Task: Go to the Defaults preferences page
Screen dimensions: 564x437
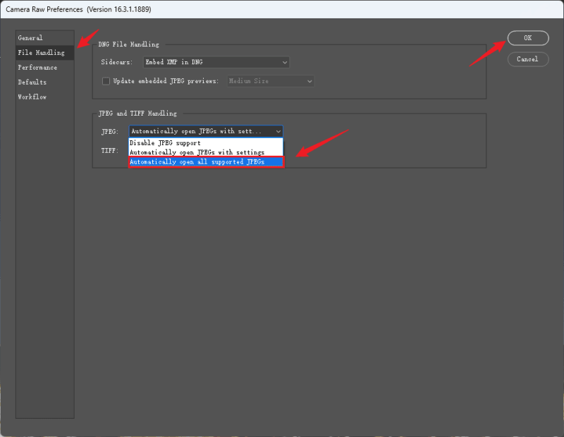Action: click(x=32, y=82)
